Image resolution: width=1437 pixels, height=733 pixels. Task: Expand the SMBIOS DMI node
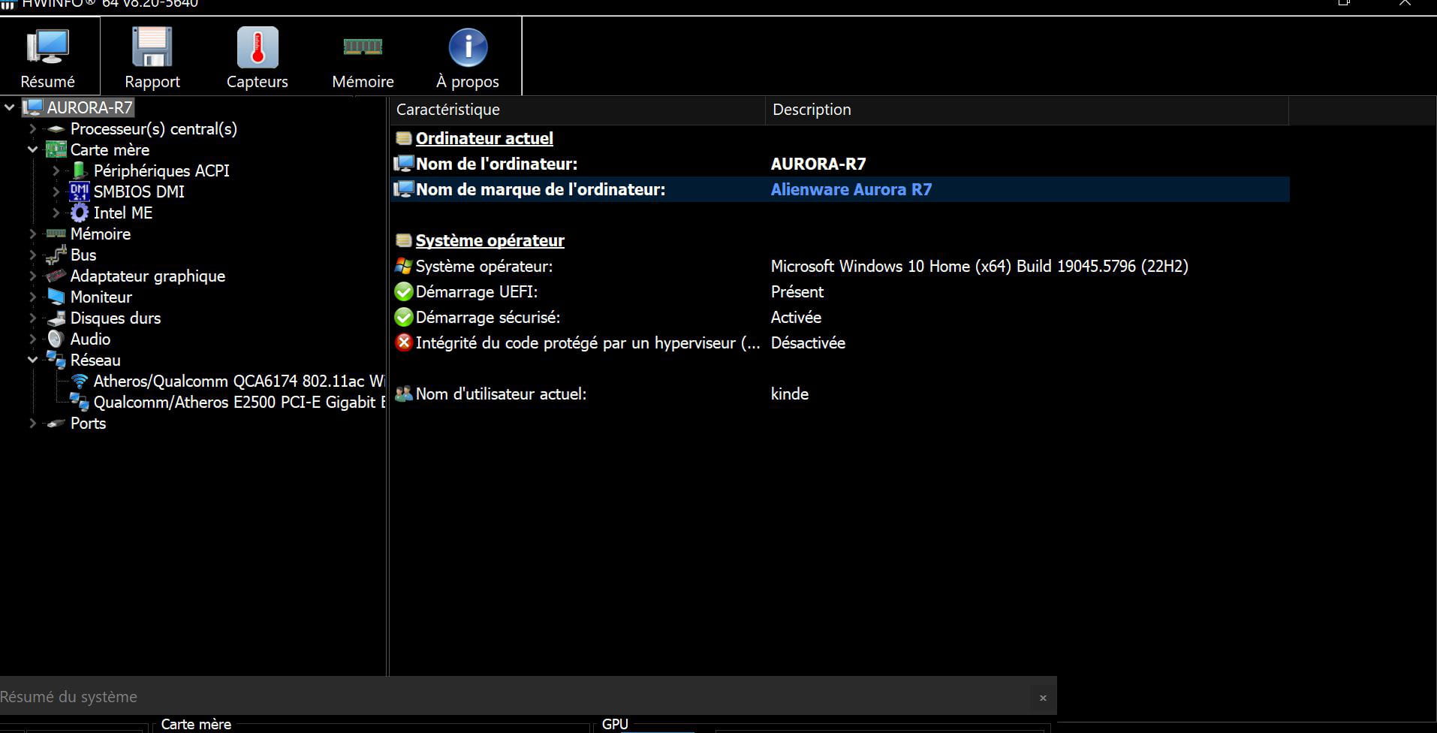pos(56,192)
